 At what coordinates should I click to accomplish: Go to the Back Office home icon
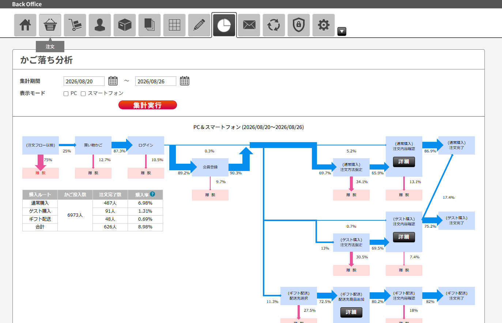[25, 25]
